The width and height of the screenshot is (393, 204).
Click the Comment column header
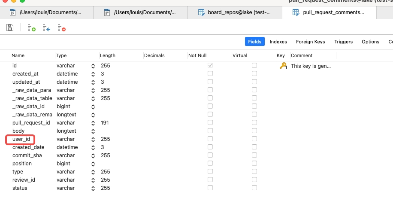click(302, 55)
